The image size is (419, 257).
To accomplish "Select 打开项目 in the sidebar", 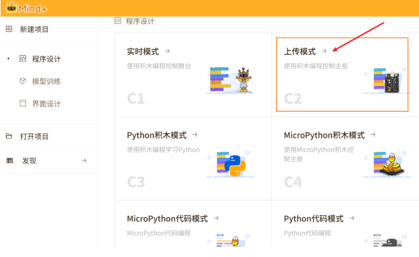I will tap(35, 136).
